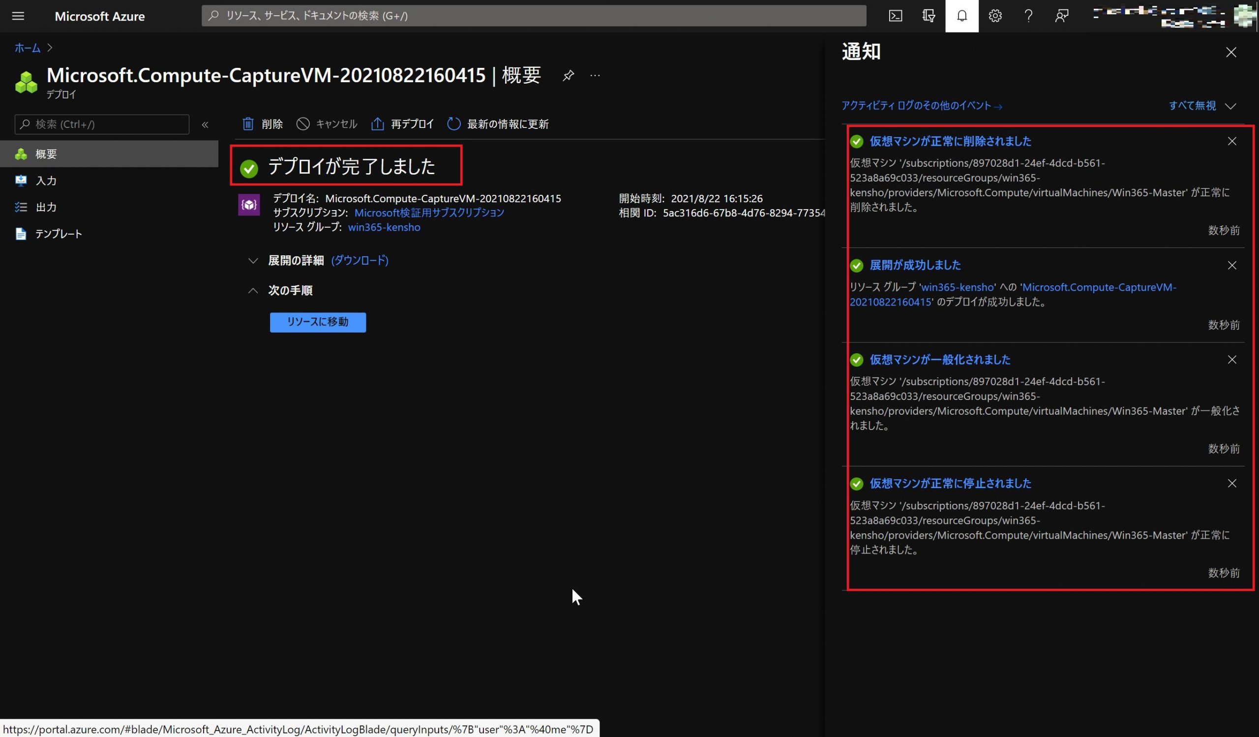This screenshot has height=737, width=1259.
Task: Click the notifications bell icon
Action: [x=962, y=16]
